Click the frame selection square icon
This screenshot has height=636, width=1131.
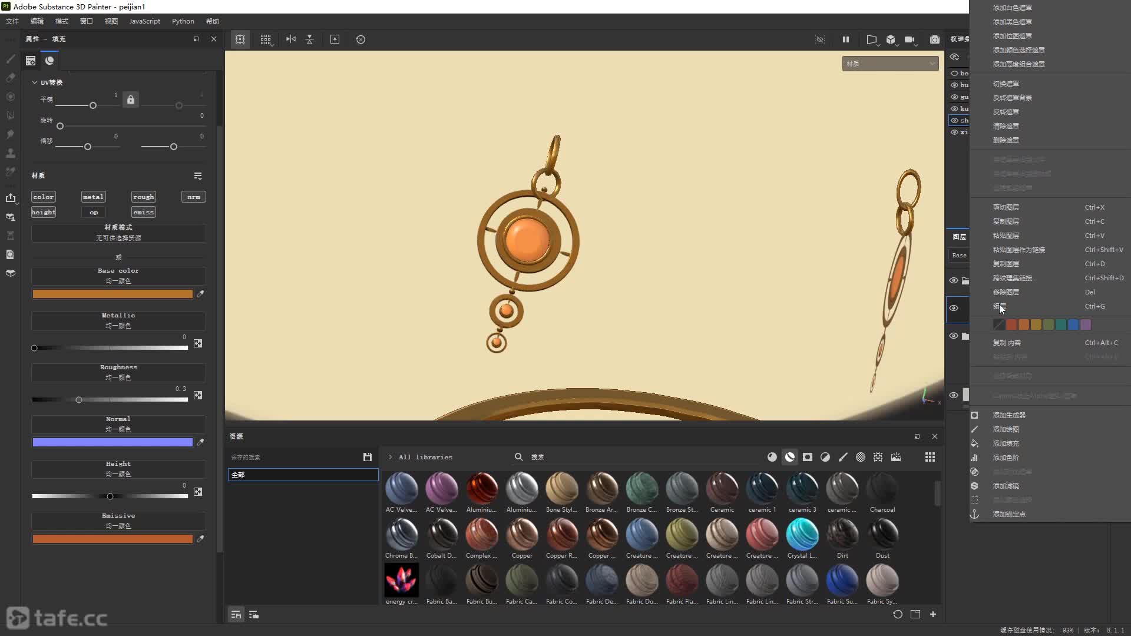(335, 39)
